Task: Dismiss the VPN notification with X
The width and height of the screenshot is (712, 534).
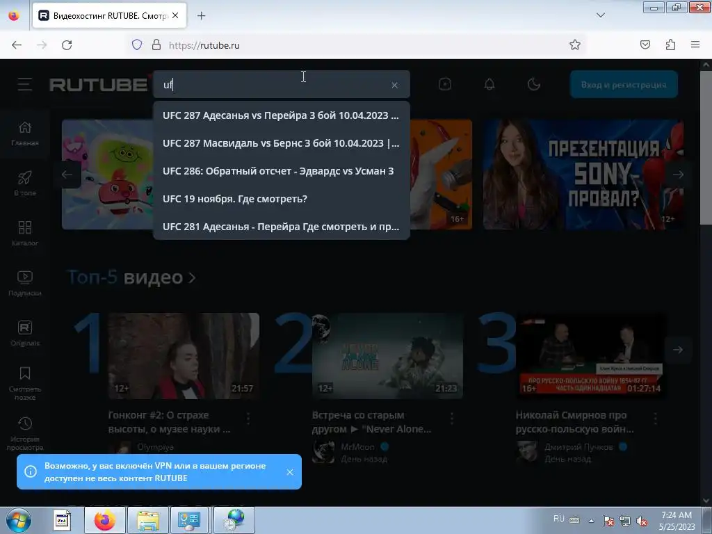Action: [290, 472]
